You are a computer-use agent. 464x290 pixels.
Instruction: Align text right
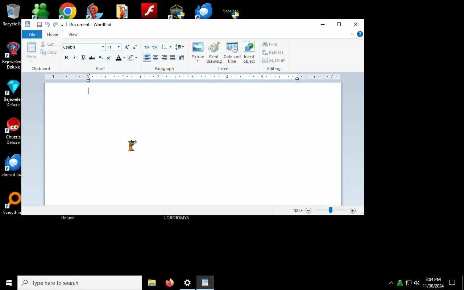pos(164,58)
